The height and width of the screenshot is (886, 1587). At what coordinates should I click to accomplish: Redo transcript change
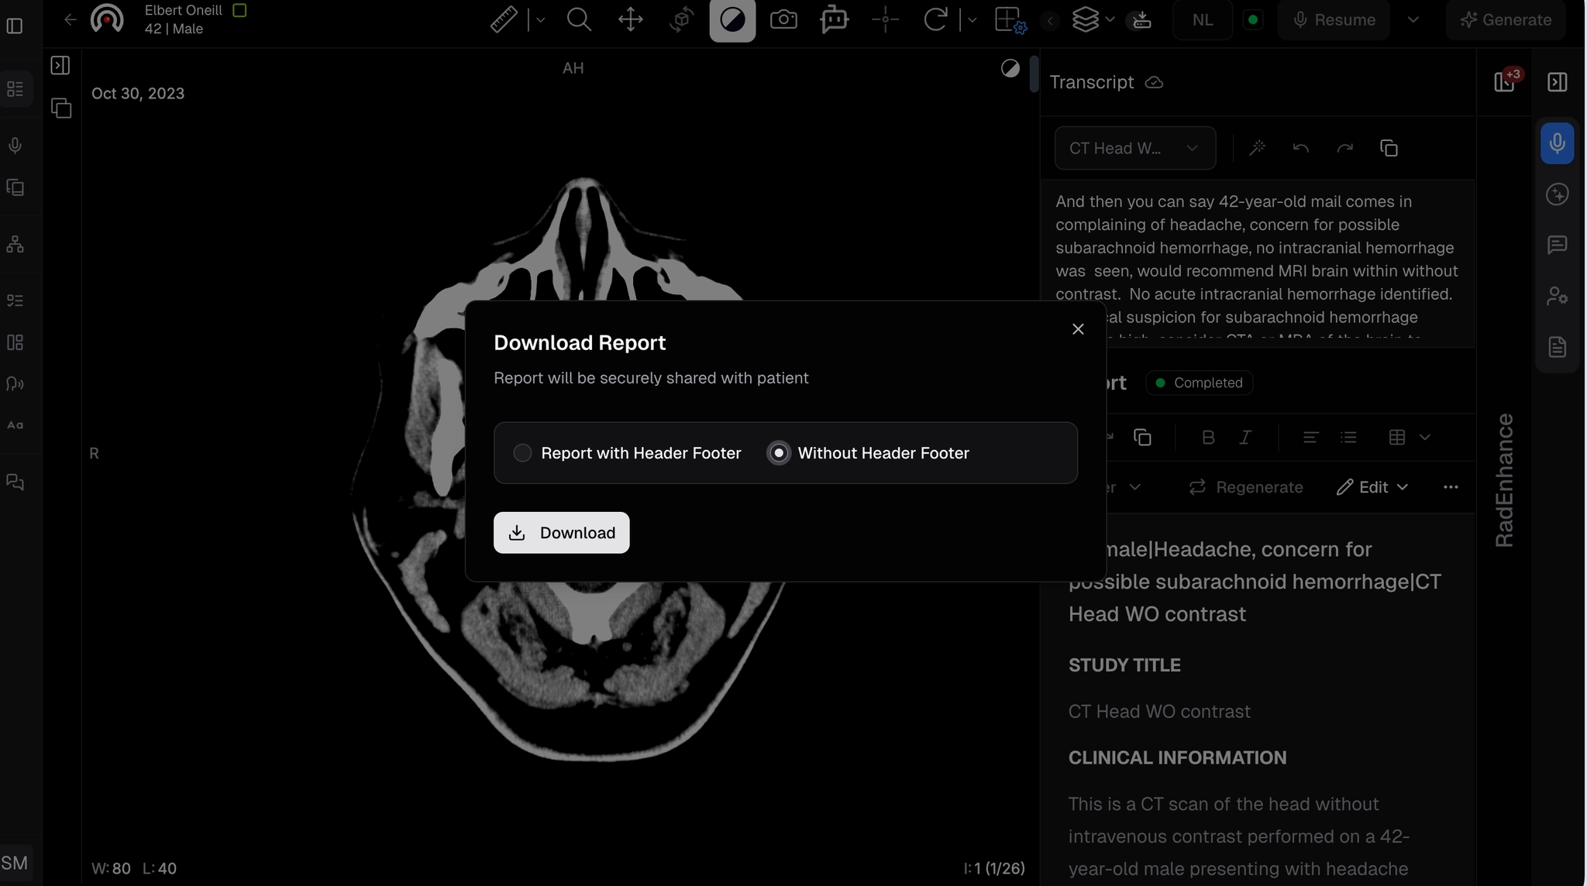point(1345,148)
